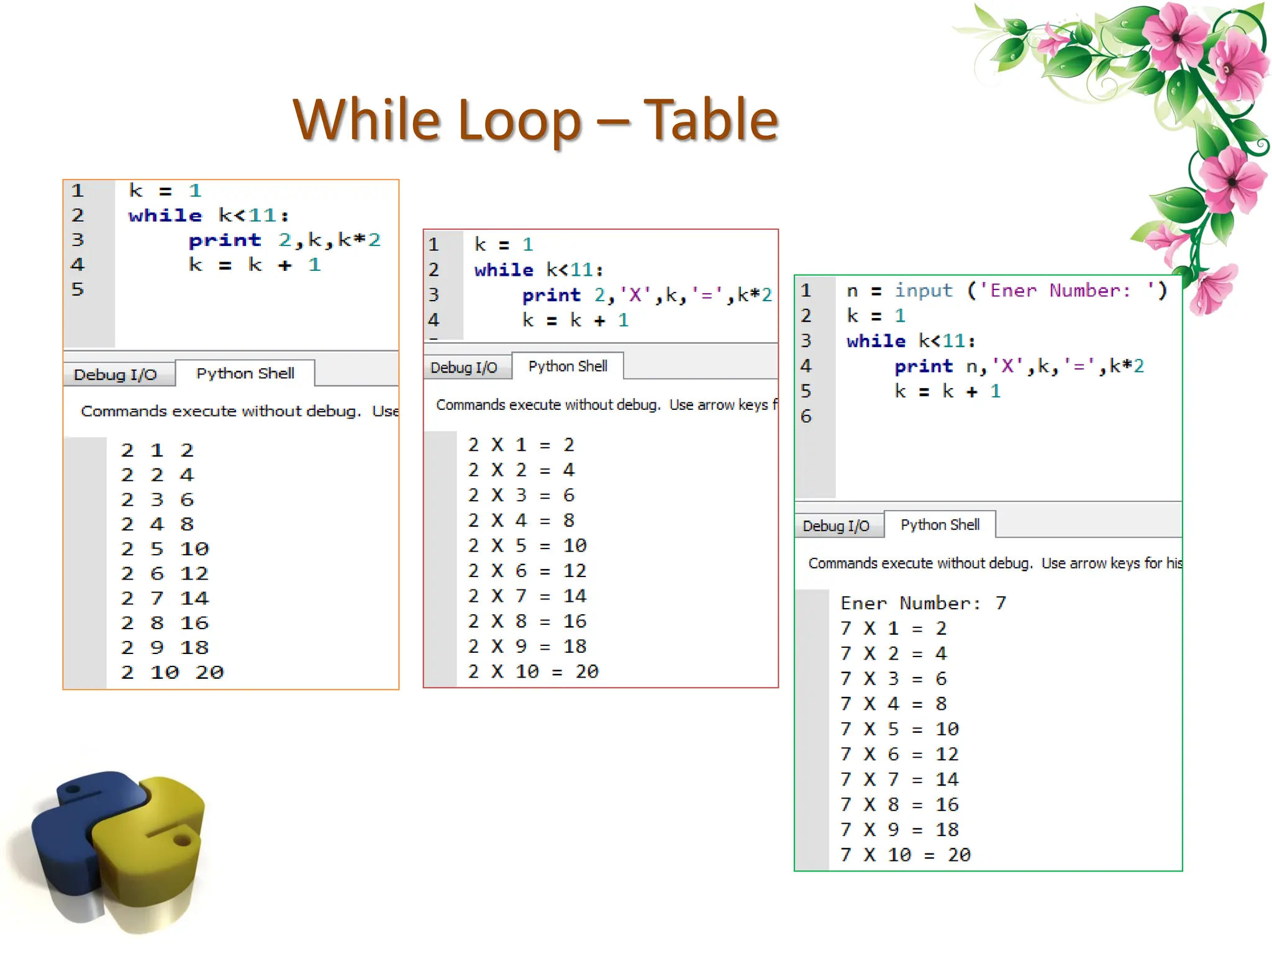Screen dimensions: 1272x954
Task: Select Python Shell tab in middle panel
Action: [567, 366]
